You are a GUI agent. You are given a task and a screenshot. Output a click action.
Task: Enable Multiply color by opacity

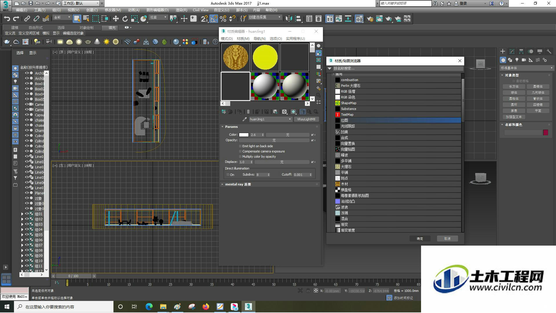pos(240,157)
